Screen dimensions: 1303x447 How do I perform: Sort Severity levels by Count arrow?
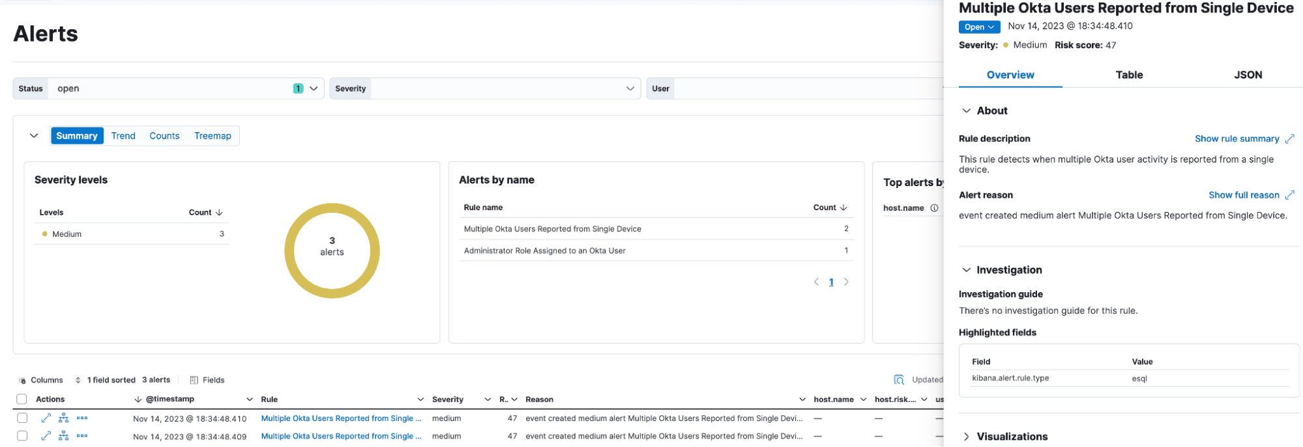coord(219,213)
